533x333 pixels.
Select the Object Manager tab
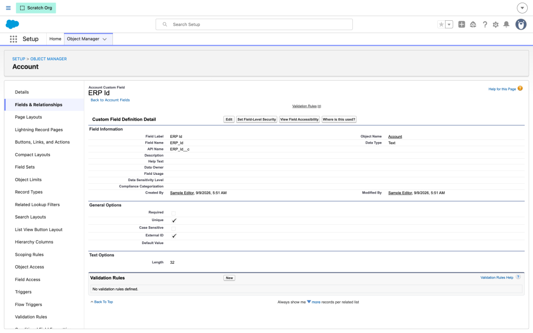[x=83, y=39]
